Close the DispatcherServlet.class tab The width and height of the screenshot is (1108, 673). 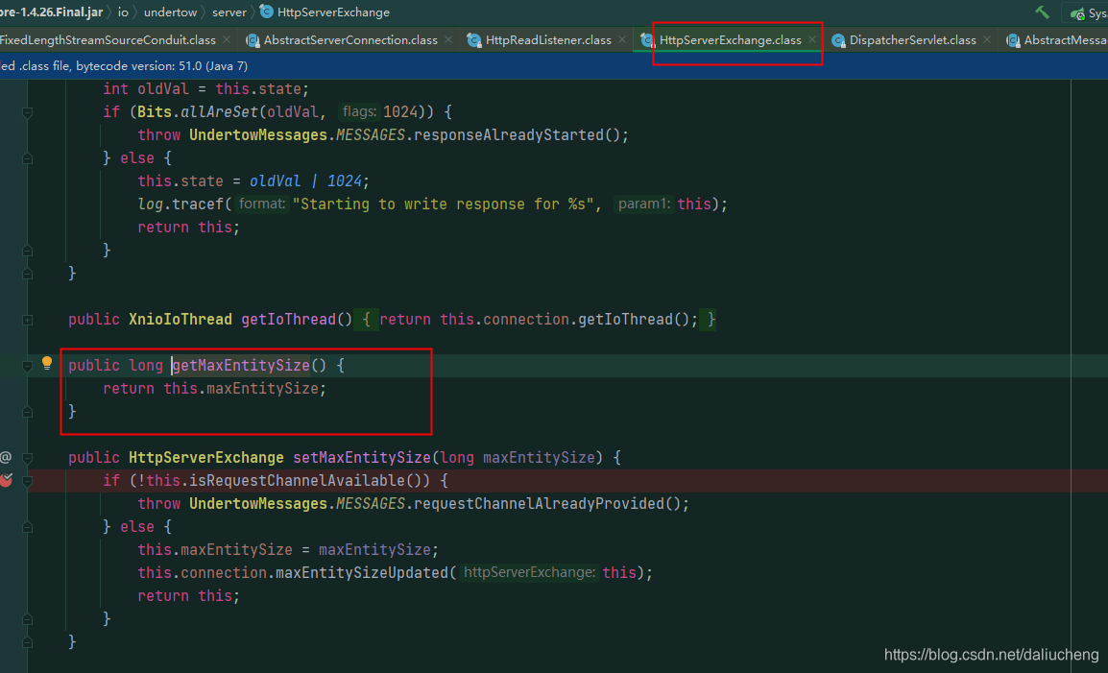point(986,39)
